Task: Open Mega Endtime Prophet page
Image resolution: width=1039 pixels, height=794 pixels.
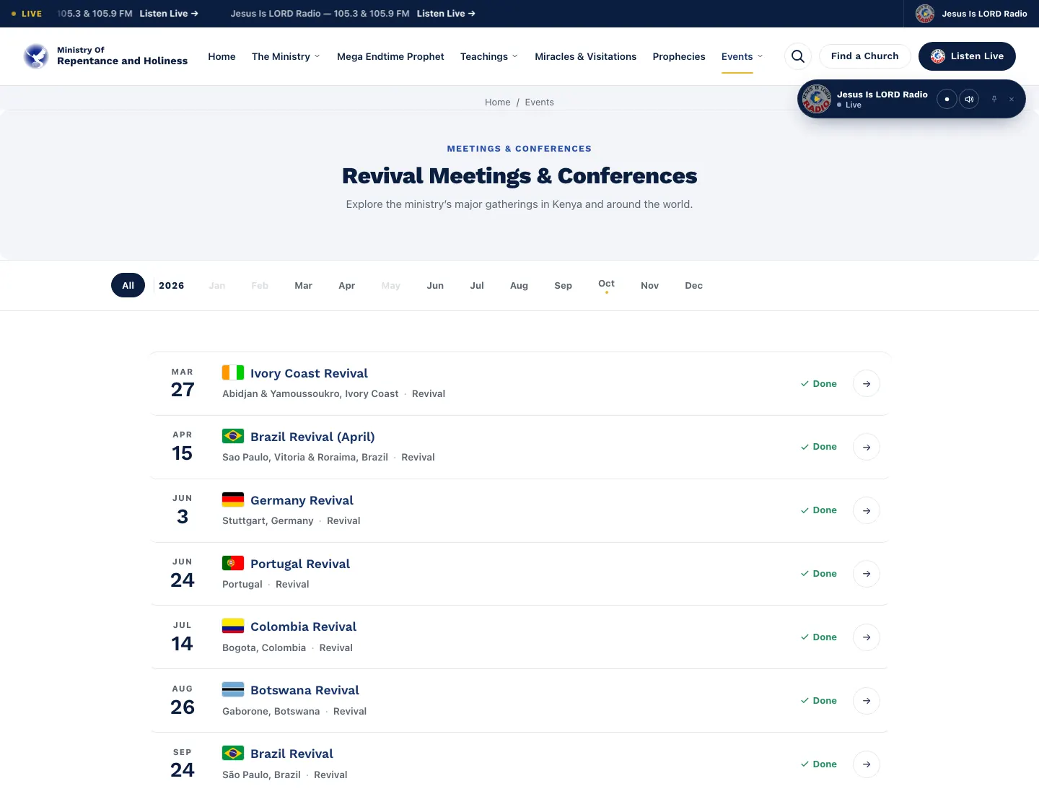Action: click(x=390, y=56)
